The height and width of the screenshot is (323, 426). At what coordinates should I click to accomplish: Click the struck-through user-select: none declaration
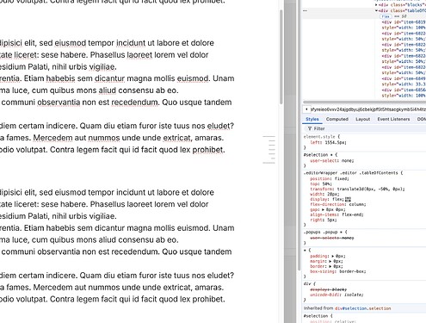(x=332, y=238)
